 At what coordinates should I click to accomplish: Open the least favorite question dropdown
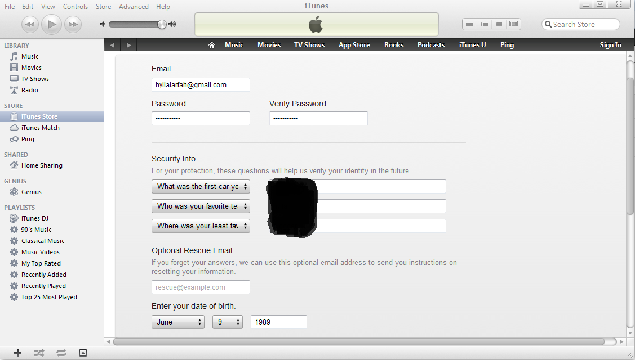coord(201,226)
